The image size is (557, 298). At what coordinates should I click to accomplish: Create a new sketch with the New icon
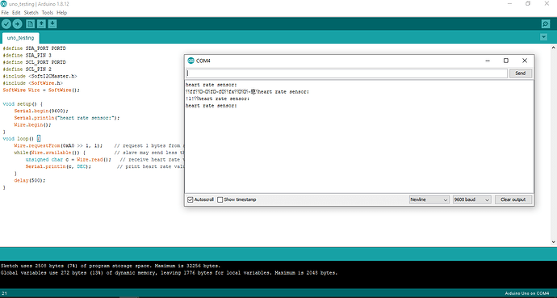31,23
